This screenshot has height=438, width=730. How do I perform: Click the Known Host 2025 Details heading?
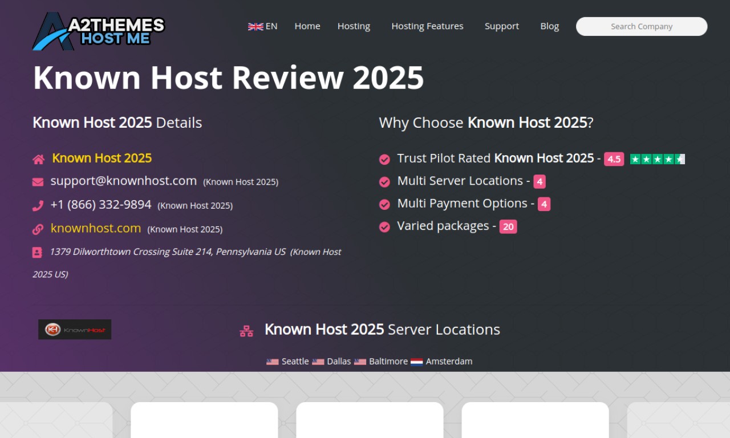click(x=117, y=123)
